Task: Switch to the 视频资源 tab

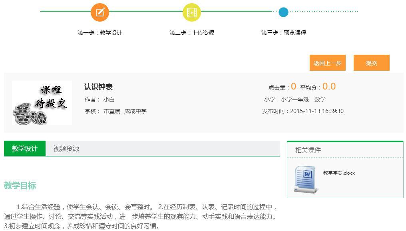Action: [66, 148]
